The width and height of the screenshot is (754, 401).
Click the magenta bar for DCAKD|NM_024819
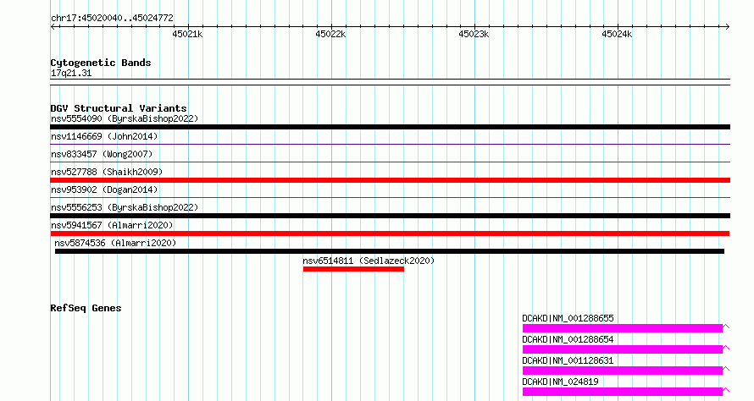(x=622, y=392)
